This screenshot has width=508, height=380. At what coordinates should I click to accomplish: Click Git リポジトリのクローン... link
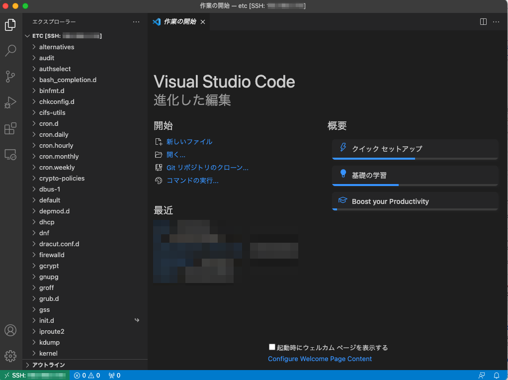[207, 168]
